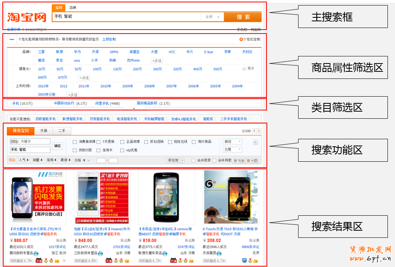
Task: Click the Taobao logo
Action: tap(26, 17)
